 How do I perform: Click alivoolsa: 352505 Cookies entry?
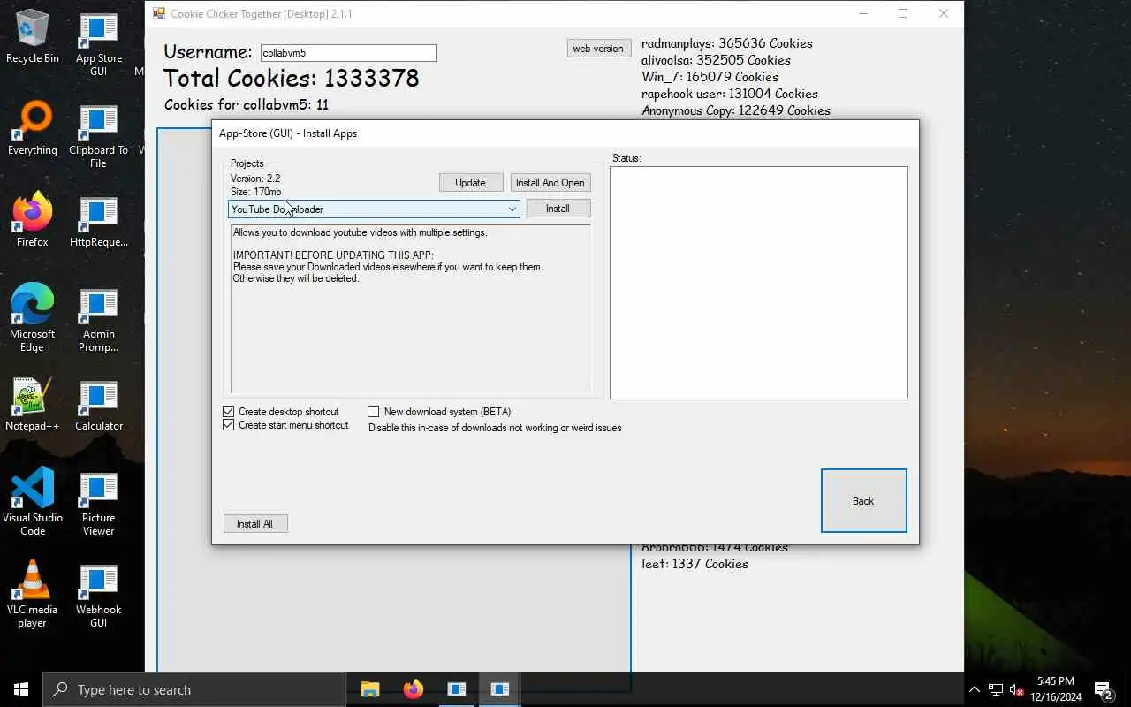coord(716,60)
